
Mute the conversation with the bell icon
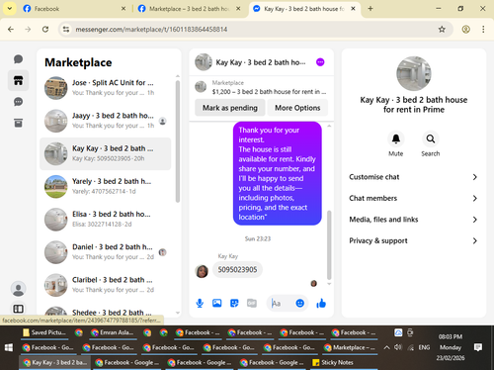tap(396, 139)
